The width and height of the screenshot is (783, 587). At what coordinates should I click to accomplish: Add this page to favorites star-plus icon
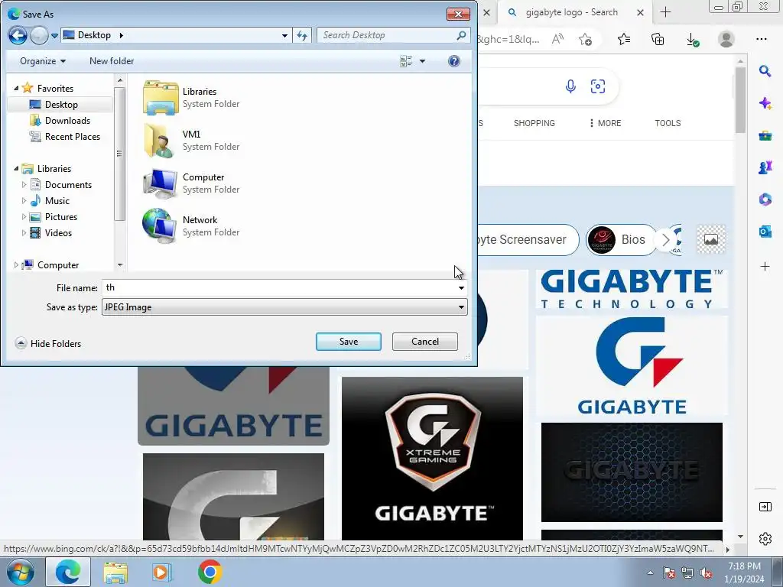coord(585,39)
